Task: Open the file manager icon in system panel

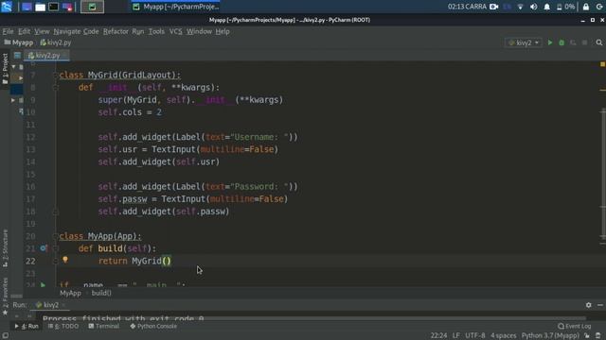Action: click(x=40, y=7)
